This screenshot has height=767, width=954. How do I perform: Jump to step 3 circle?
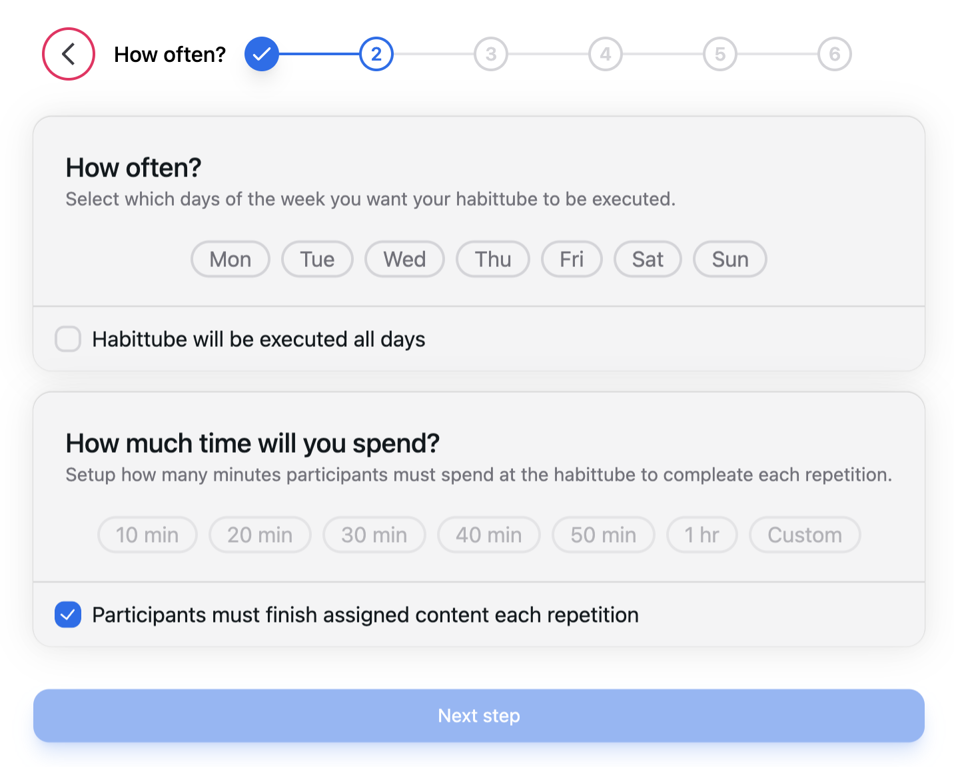click(x=491, y=54)
